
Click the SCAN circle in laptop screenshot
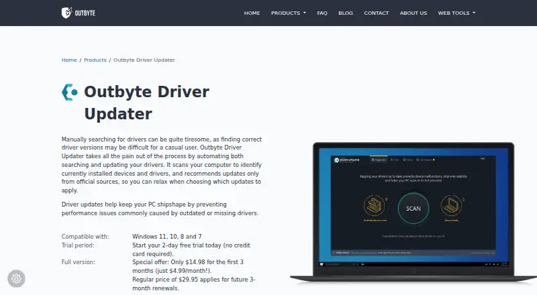[413, 209]
